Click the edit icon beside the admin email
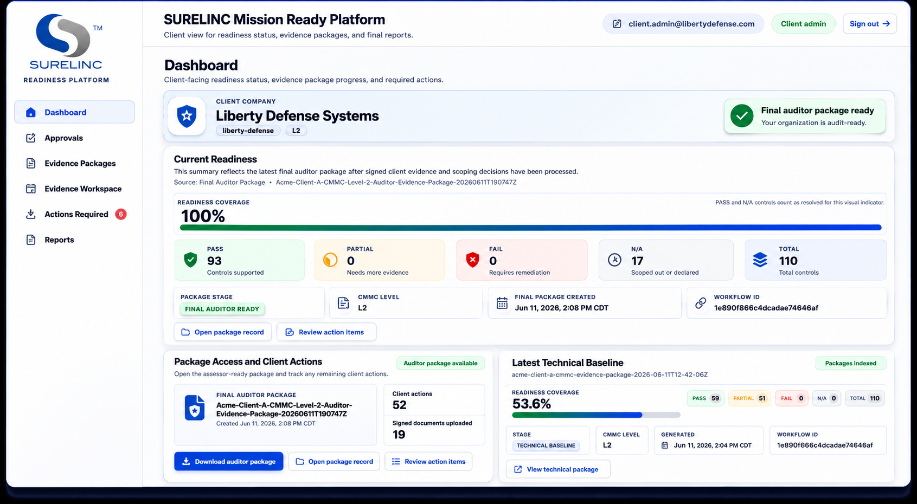This screenshot has height=504, width=917. [617, 24]
